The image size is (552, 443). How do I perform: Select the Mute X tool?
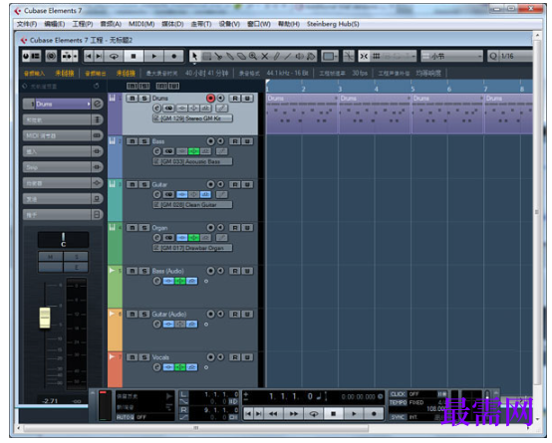(265, 57)
